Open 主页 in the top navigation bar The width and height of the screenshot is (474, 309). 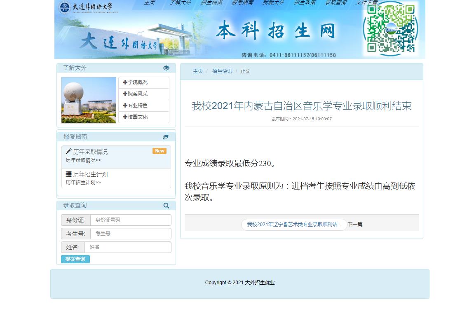point(149,3)
